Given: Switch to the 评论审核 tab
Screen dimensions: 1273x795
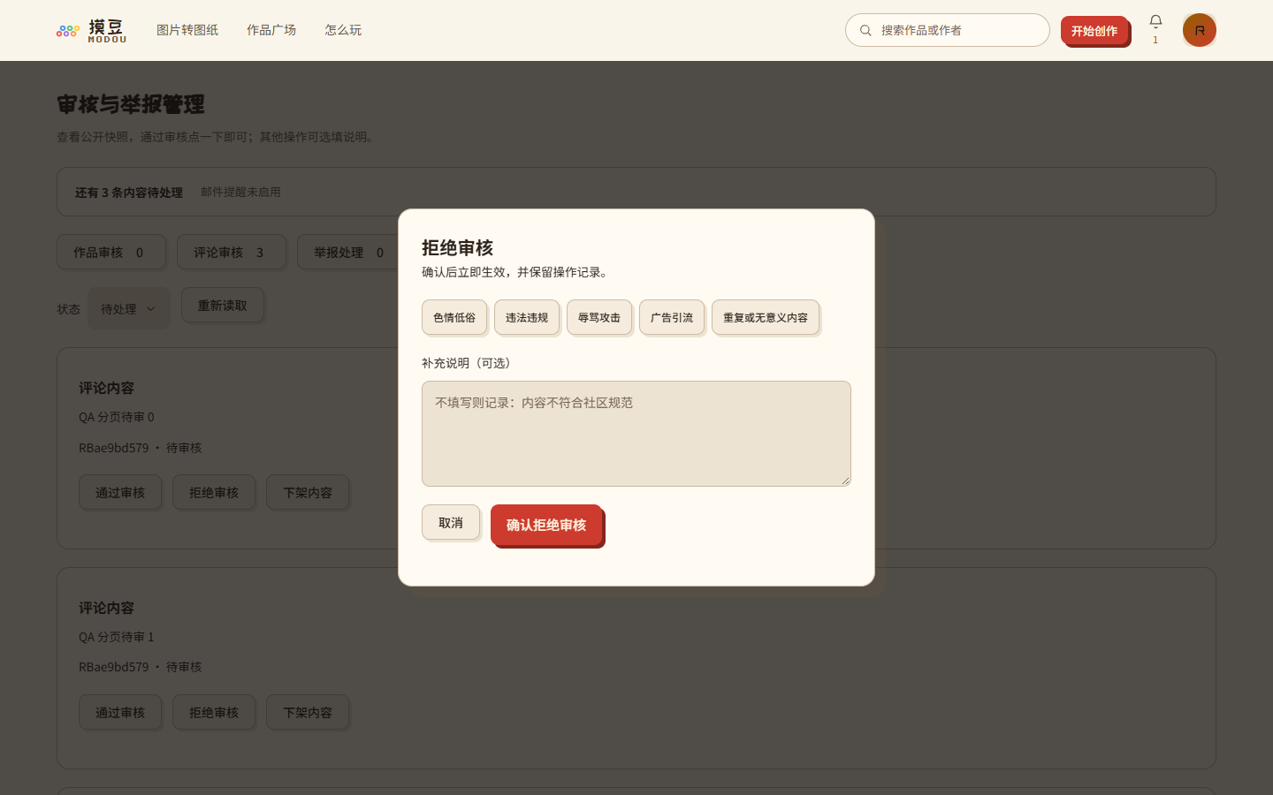Looking at the screenshot, I should click(x=232, y=252).
